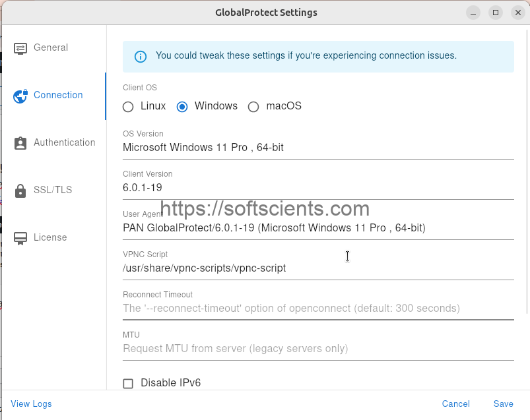The width and height of the screenshot is (530, 420).
Task: Cancel the settings changes
Action: click(455, 404)
